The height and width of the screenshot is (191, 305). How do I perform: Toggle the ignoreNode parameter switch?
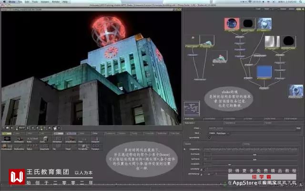coord(210,138)
